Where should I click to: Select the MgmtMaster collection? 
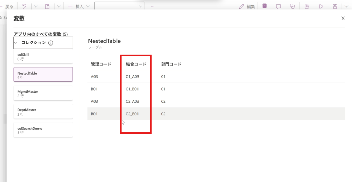pos(43,93)
